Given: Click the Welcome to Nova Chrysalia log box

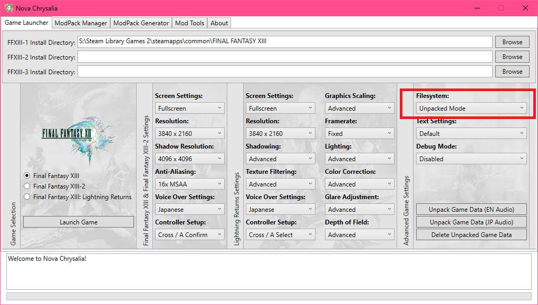Looking at the screenshot, I should 268,271.
